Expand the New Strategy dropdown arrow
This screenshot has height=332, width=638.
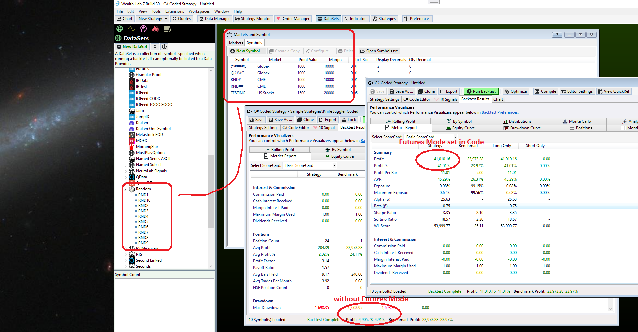click(166, 19)
